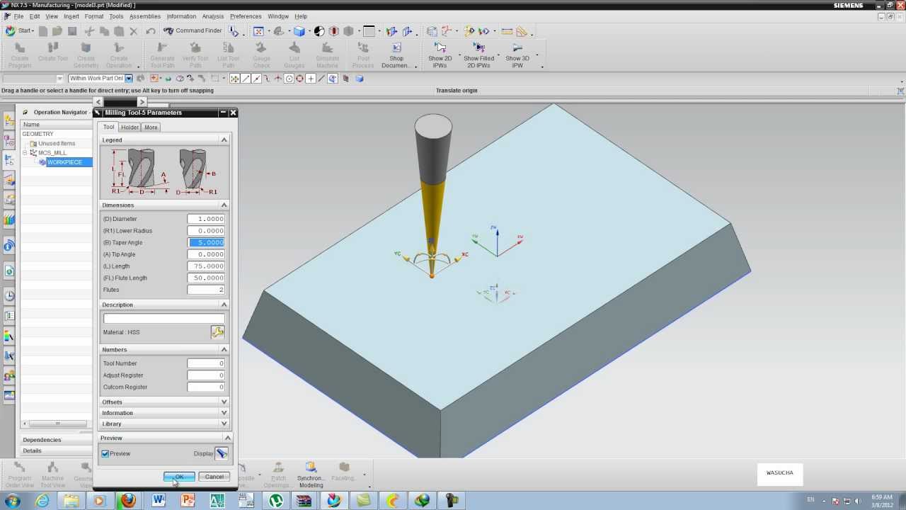Click the Cancel button

214,477
